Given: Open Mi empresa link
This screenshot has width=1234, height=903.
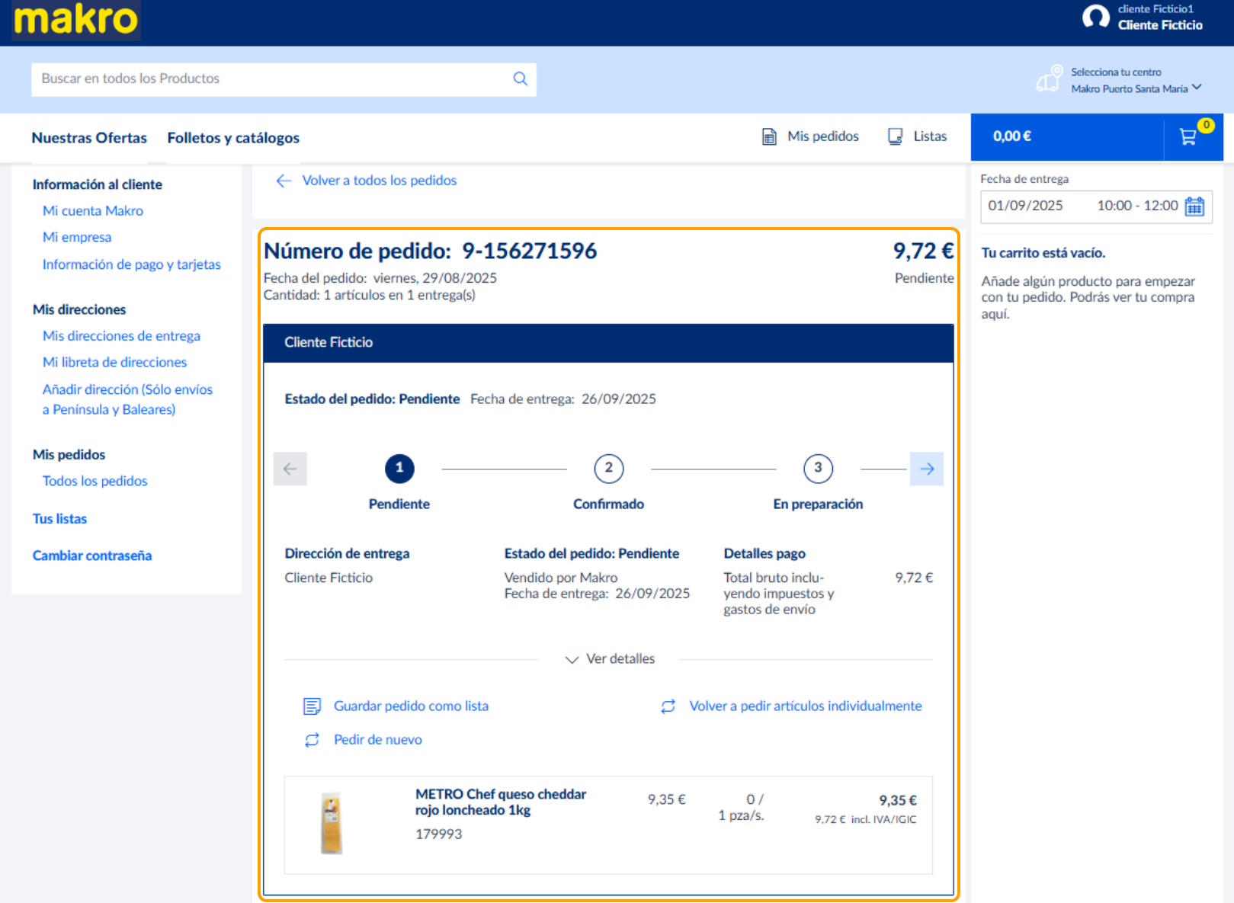Looking at the screenshot, I should pyautogui.click(x=77, y=237).
